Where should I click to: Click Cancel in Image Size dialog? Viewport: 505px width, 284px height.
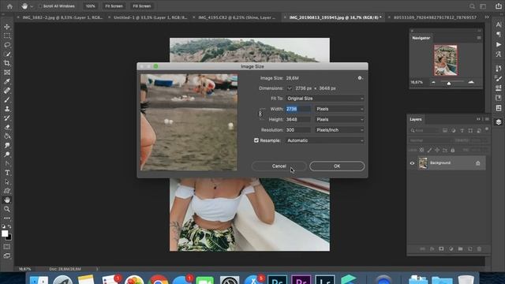coord(279,166)
